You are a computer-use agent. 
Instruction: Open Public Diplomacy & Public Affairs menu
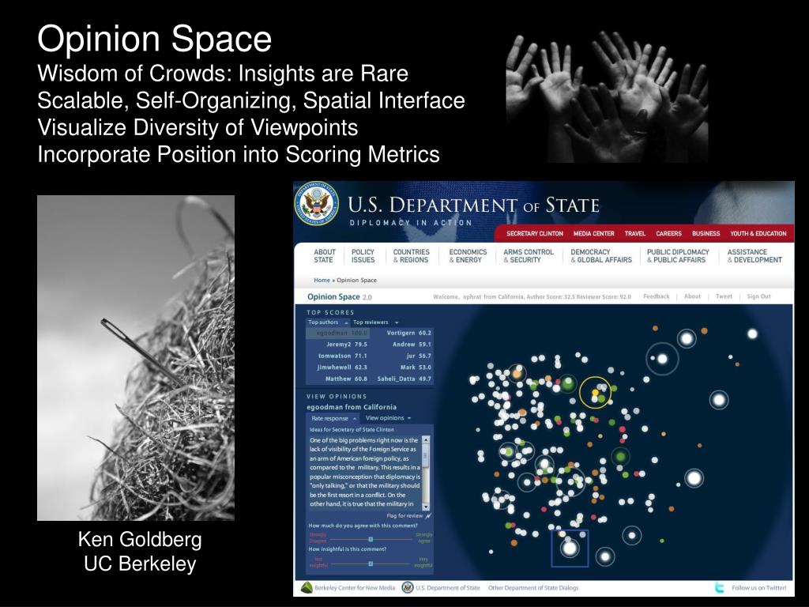point(678,256)
